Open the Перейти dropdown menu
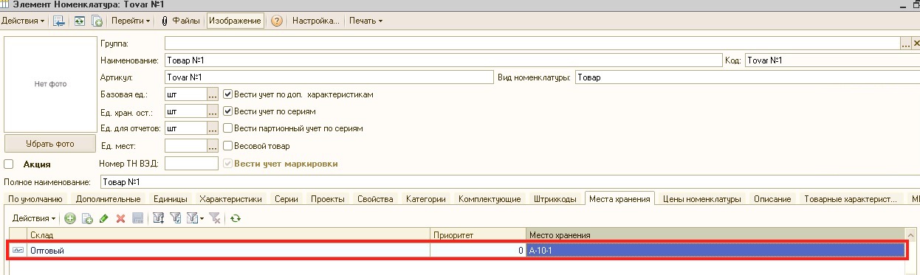Image resolution: width=920 pixels, height=275 pixels. [x=131, y=21]
